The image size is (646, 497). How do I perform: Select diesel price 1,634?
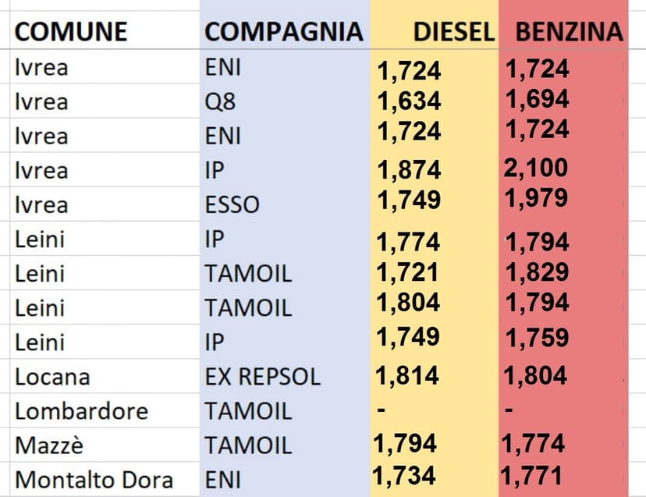(409, 101)
